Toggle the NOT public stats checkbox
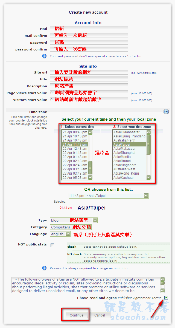 [52, 245]
